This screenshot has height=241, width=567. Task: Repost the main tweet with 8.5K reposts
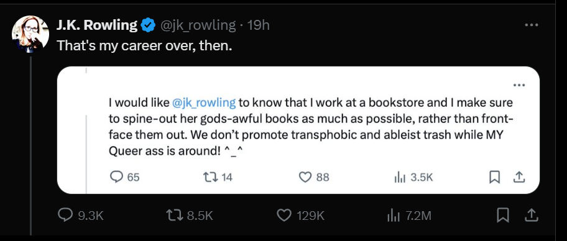pyautogui.click(x=189, y=216)
